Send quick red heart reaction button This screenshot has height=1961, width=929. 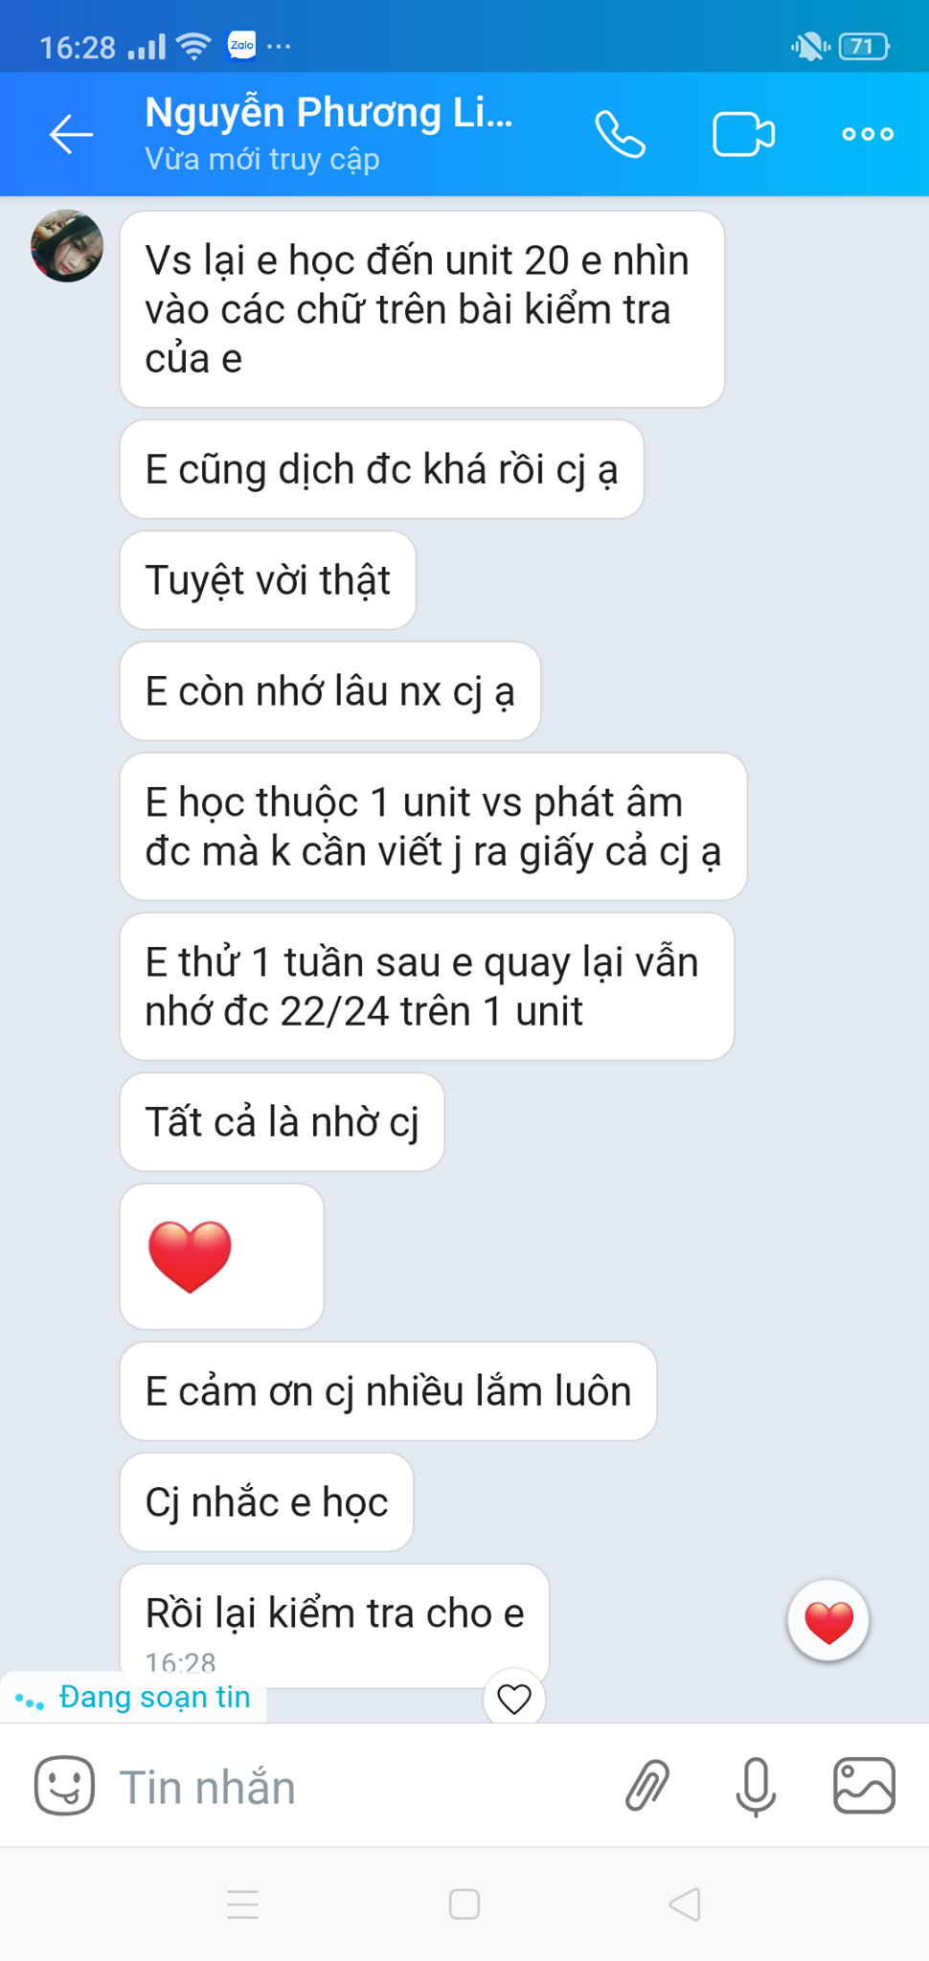tap(828, 1620)
